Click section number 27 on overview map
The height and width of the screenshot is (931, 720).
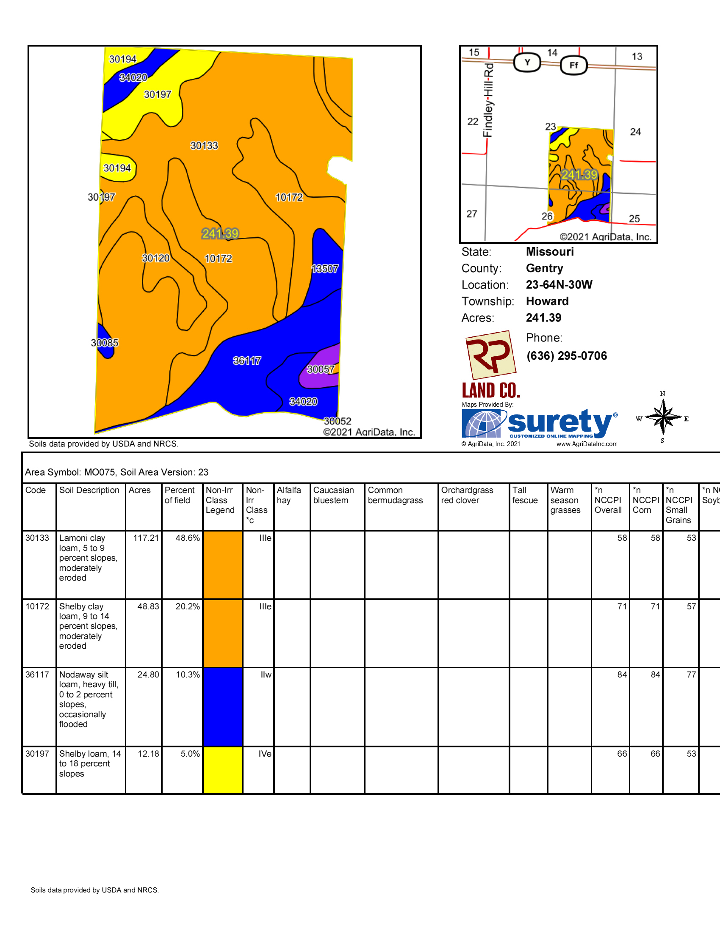coord(471,214)
